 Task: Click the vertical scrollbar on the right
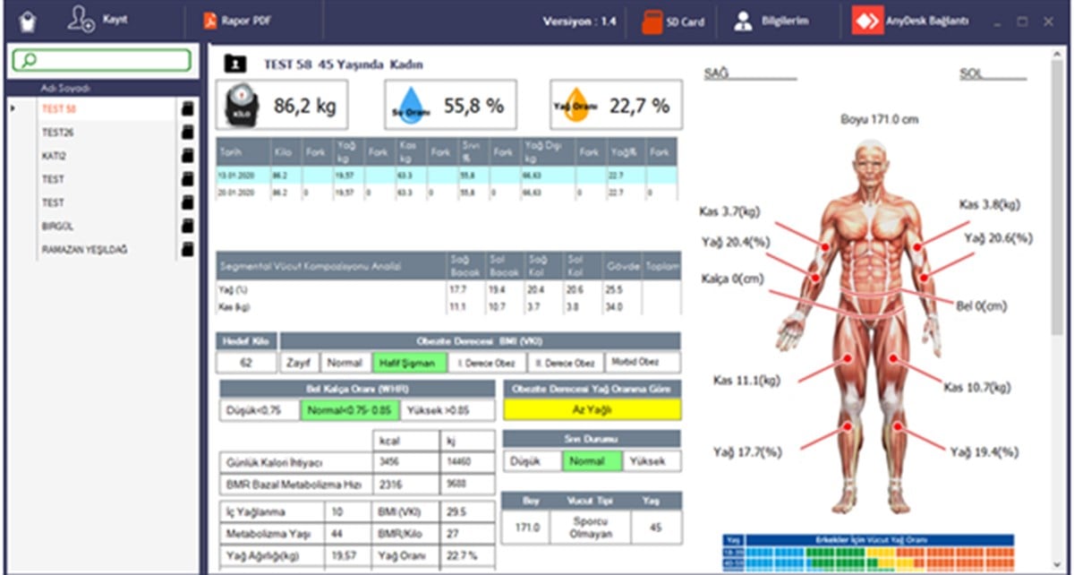1059,305
